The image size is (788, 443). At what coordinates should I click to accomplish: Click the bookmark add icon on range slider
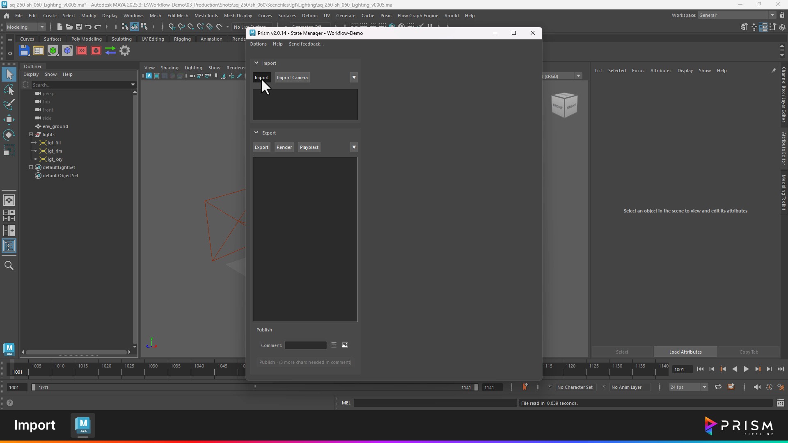[525, 387]
